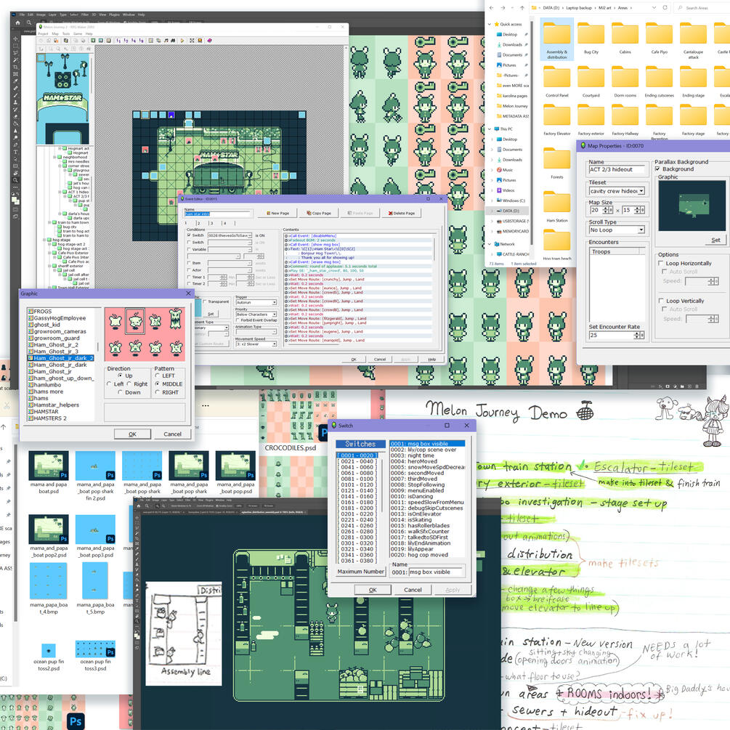Viewport: 730px width, 730px height.
Task: Open the Filter menu in Photoshop
Action: [x=85, y=15]
